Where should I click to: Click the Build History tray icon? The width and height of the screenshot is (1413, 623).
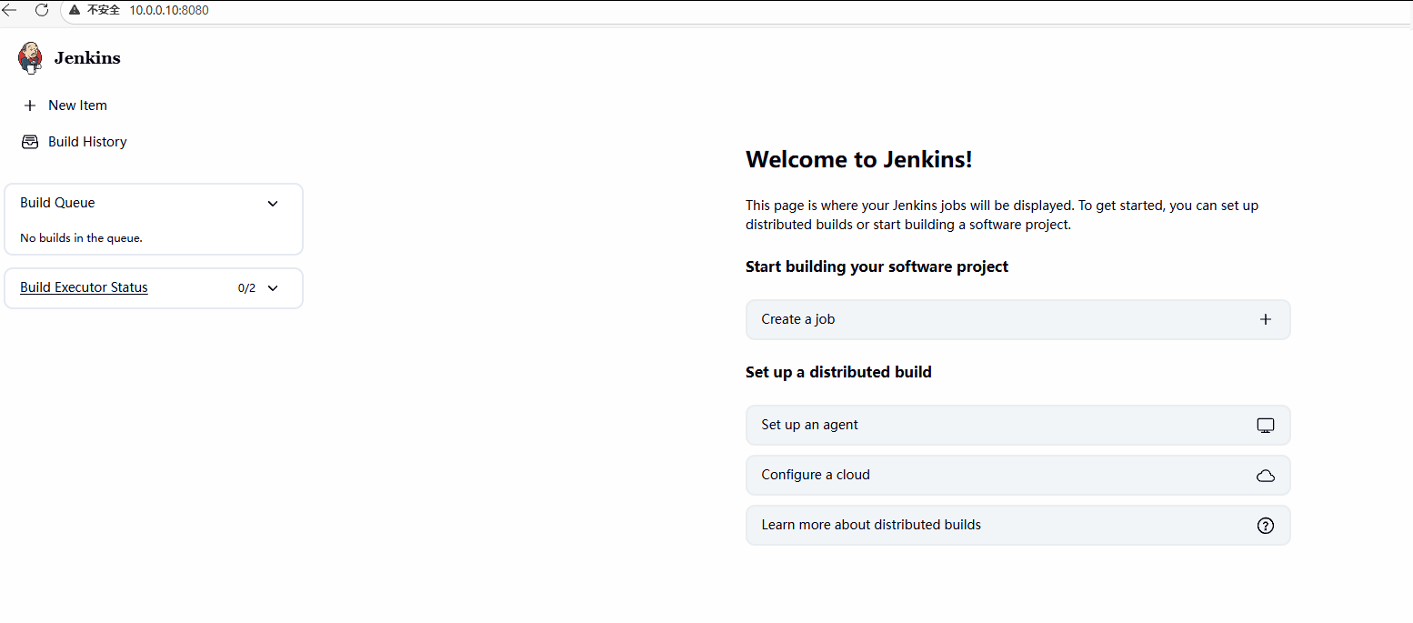[30, 142]
